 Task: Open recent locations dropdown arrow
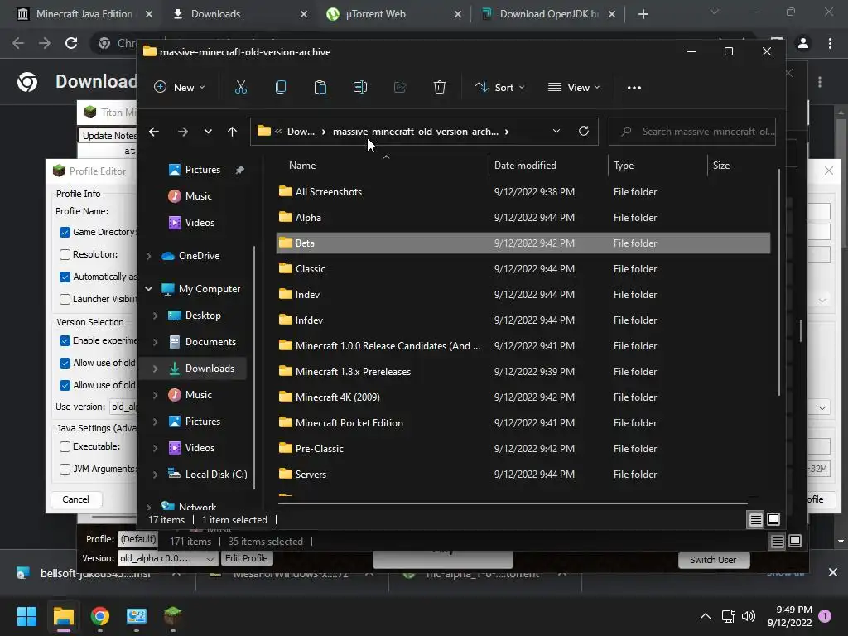click(x=208, y=132)
